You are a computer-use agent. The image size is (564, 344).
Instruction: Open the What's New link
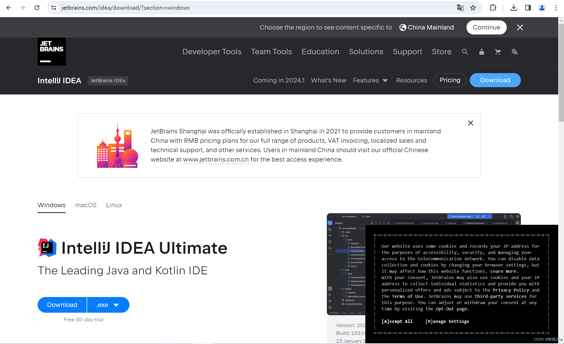tap(329, 80)
